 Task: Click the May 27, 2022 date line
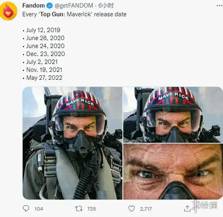tap(44, 78)
